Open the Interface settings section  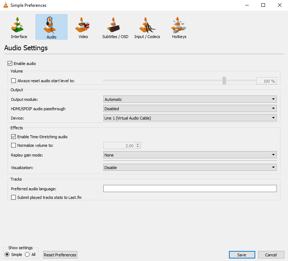pyautogui.click(x=19, y=27)
